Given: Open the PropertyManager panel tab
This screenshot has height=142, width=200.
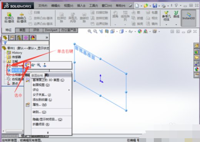Looking at the screenshot, I should coord(12,38).
